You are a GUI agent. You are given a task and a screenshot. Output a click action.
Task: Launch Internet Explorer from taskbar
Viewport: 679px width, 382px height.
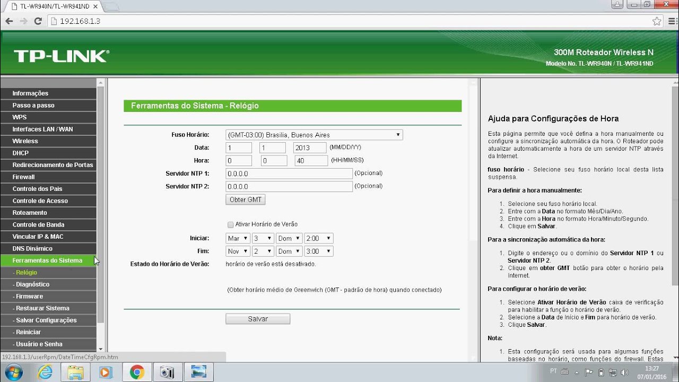[x=45, y=372]
